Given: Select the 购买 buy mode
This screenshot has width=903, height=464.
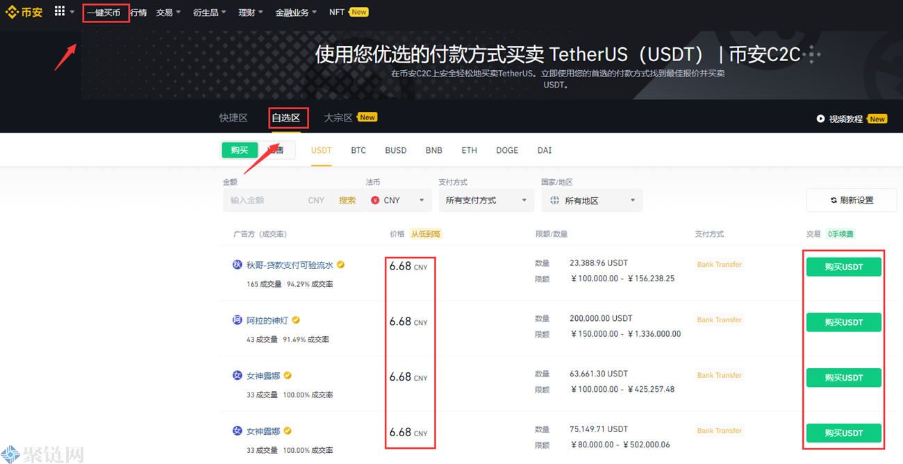Looking at the screenshot, I should click(x=240, y=149).
